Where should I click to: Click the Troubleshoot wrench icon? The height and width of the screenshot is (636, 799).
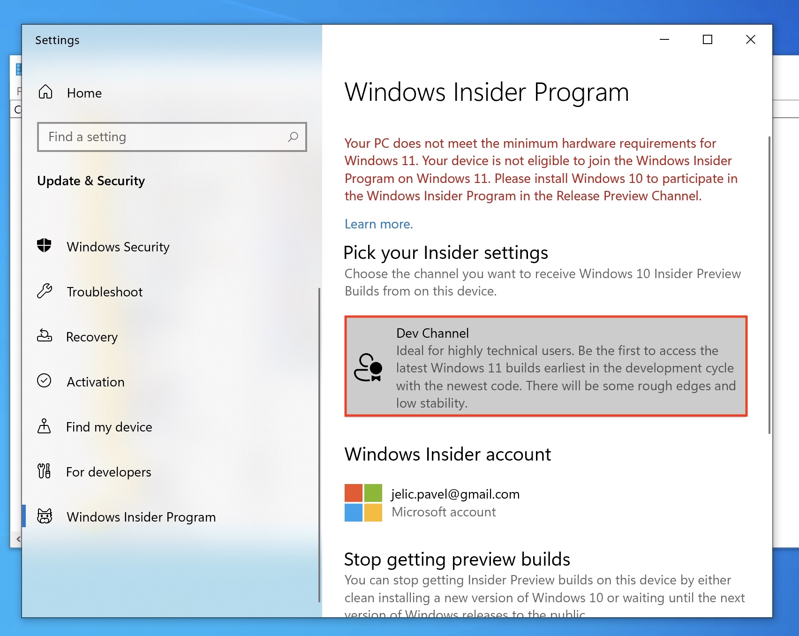(x=45, y=291)
